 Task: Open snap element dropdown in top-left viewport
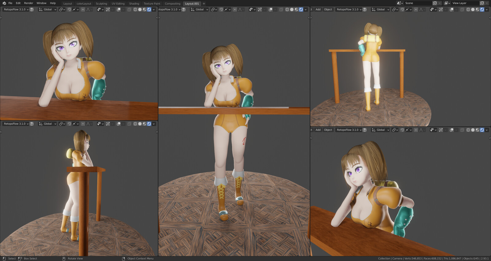pyautogui.click(x=75, y=10)
